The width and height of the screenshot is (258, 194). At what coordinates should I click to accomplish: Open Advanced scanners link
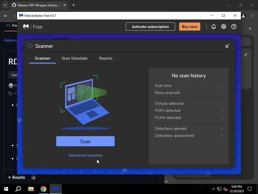click(86, 155)
